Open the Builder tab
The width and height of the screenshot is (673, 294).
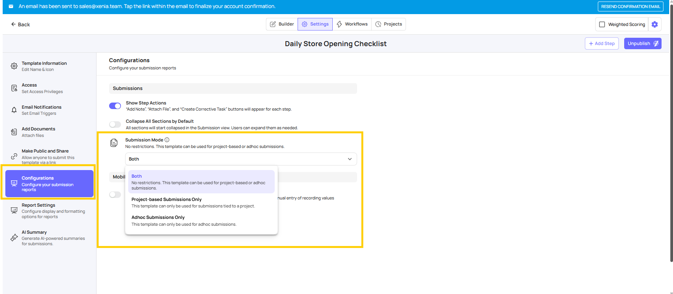282,24
